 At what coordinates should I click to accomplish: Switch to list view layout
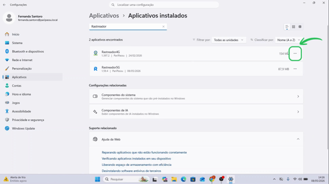(x=287, y=27)
